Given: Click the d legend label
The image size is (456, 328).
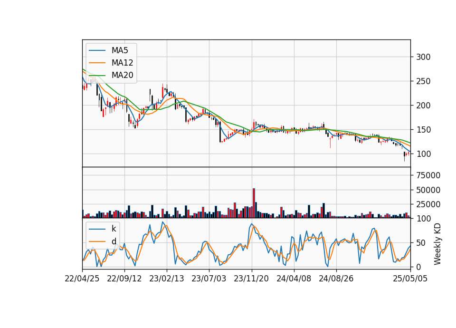Looking at the screenshot, I should 114,241.
